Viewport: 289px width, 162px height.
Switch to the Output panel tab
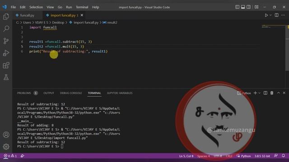(x=49, y=93)
